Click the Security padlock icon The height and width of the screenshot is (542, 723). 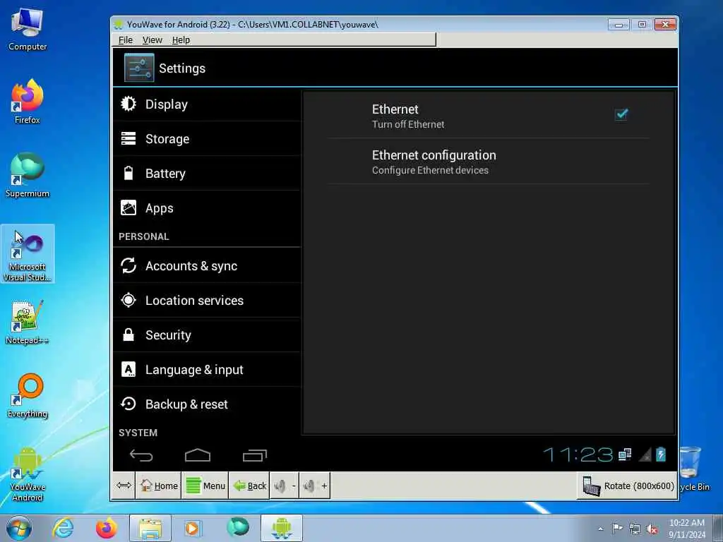click(x=129, y=335)
